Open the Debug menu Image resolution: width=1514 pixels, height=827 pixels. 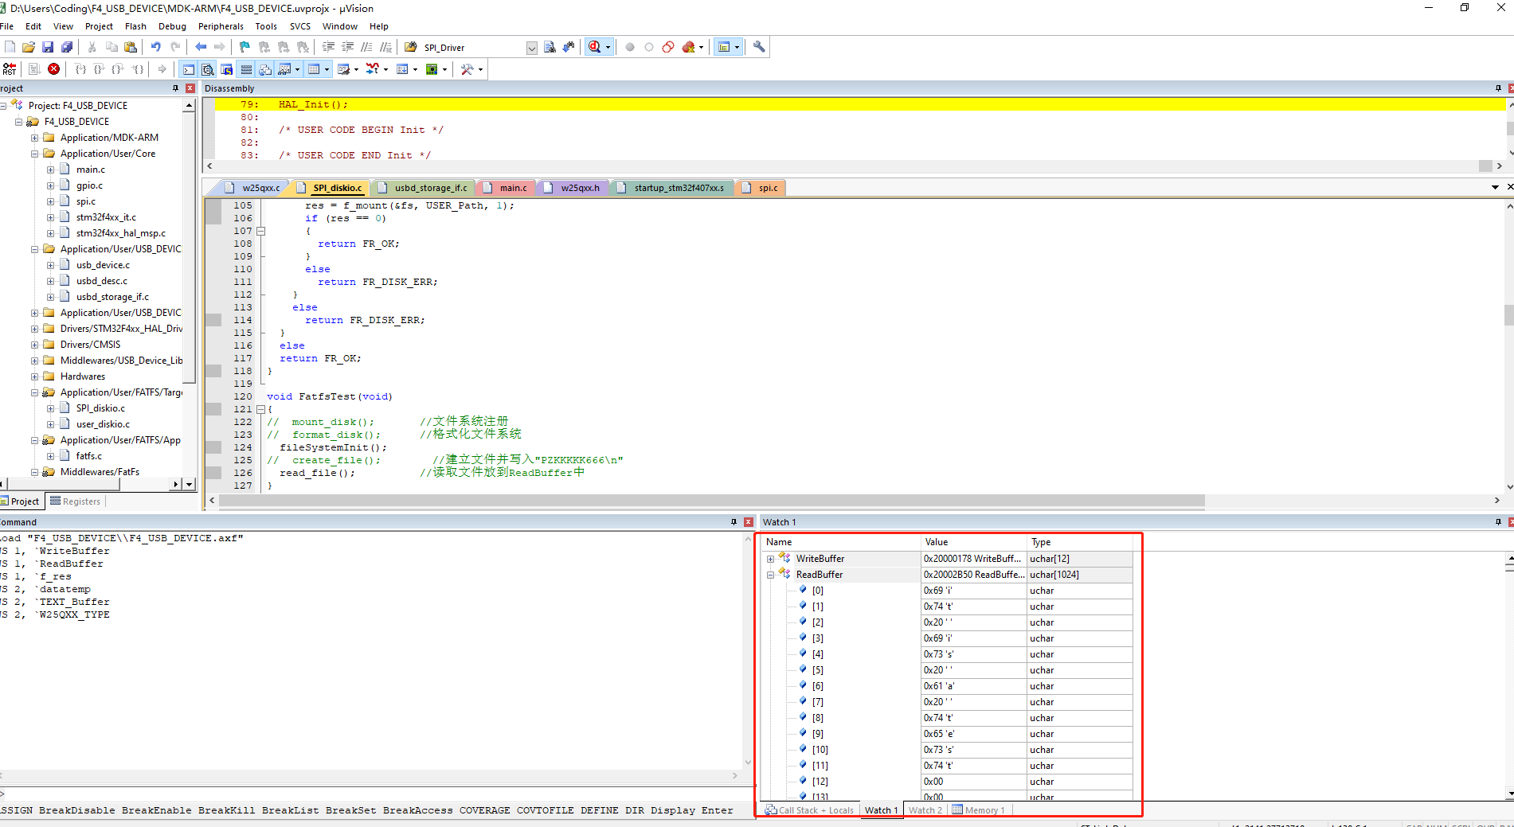pos(172,26)
